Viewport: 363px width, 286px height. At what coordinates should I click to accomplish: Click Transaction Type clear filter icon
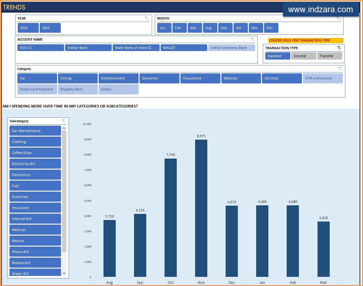(x=339, y=48)
